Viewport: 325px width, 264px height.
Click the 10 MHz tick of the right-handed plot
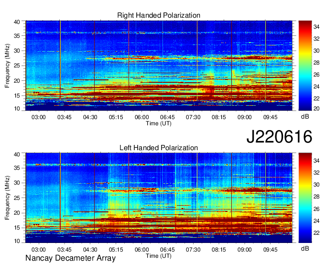17,109
